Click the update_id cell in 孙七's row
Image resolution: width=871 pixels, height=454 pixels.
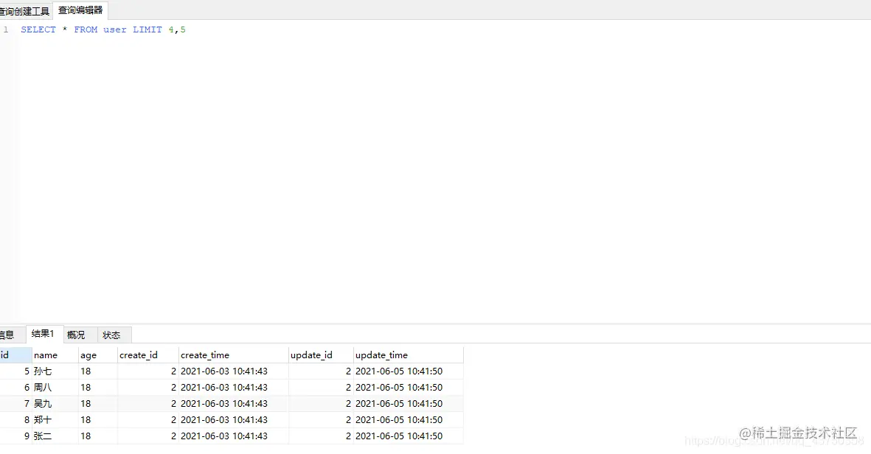(x=321, y=371)
